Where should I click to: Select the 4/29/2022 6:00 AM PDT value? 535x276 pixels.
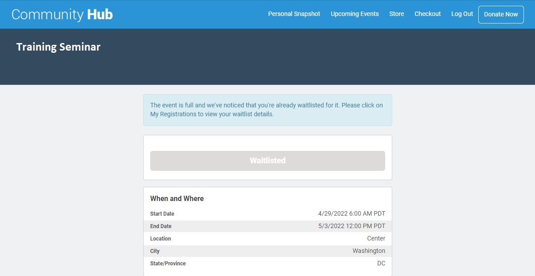(x=351, y=214)
